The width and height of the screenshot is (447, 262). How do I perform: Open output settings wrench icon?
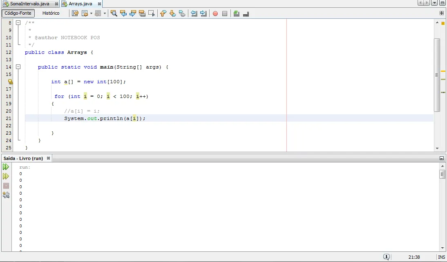tap(6, 195)
